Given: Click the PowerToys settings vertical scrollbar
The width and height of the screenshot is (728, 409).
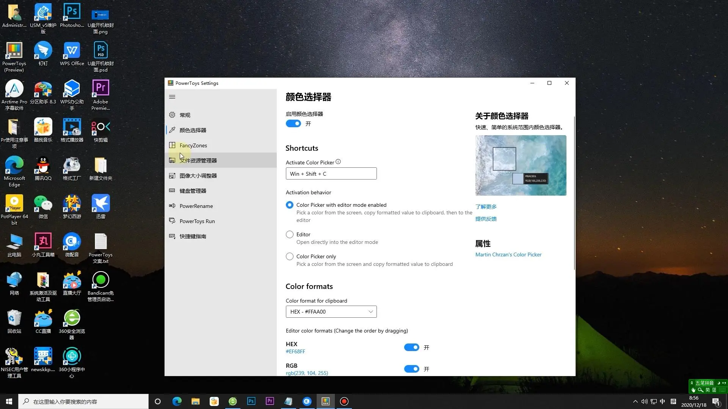Looking at the screenshot, I should click(574, 193).
